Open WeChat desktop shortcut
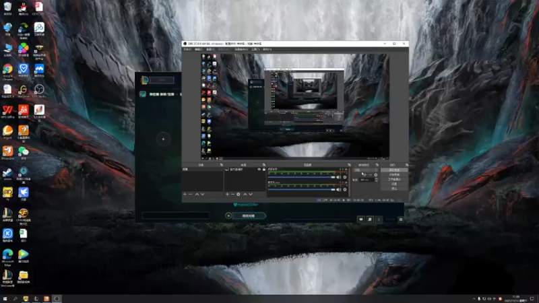This screenshot has width=539, height=303. pyautogui.click(x=24, y=153)
